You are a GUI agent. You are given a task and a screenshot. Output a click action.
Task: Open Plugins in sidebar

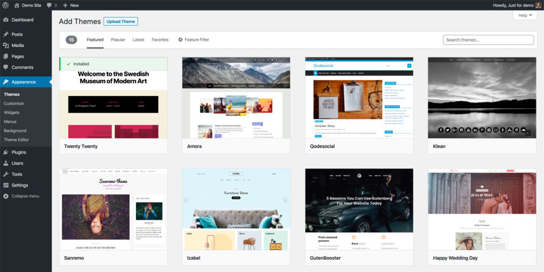click(19, 152)
